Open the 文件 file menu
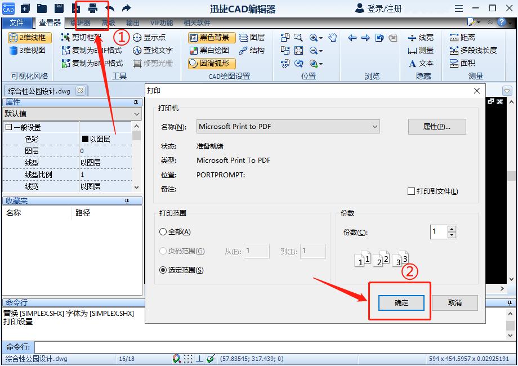Screen dimensions: 518x366 17,23
